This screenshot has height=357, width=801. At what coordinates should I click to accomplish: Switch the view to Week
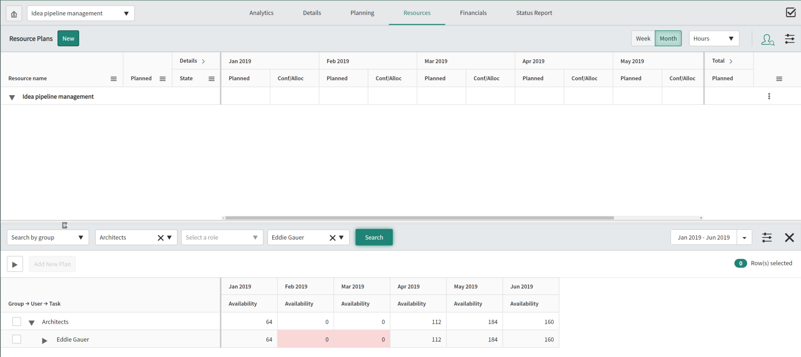pos(643,38)
